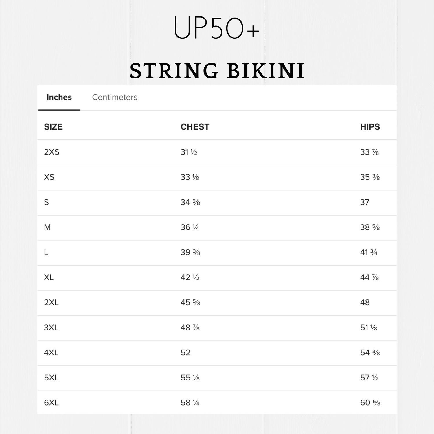Click the M size row label
The image size is (434, 434).
coord(47,227)
